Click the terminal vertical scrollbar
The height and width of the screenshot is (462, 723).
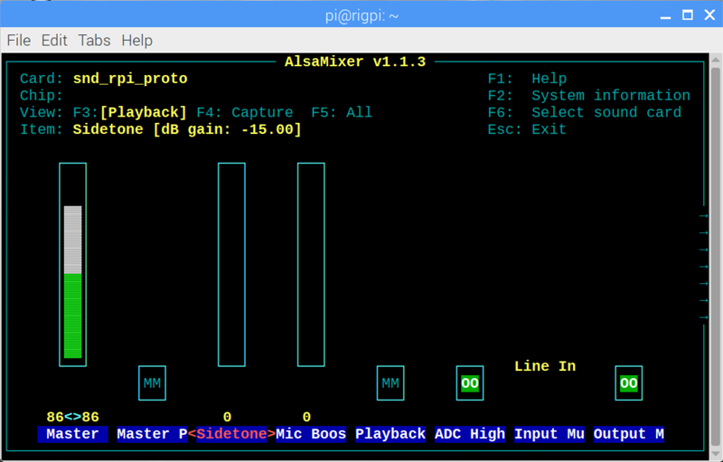pos(715,256)
